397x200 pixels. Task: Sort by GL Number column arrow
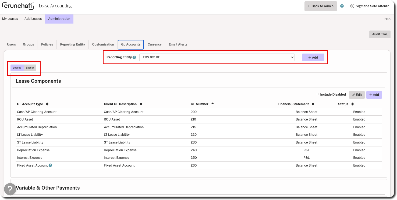pos(212,104)
